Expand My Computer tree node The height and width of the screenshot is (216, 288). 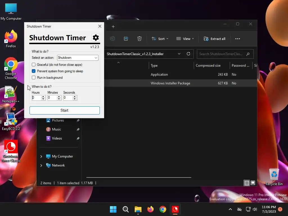tap(41, 156)
